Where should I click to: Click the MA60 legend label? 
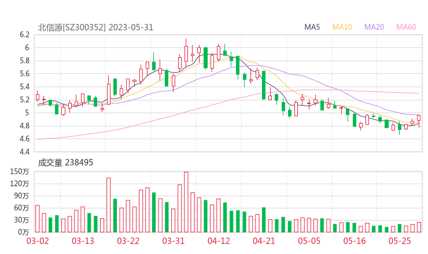[406, 27]
